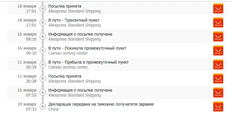Click timeline marker for 18 января Посылка принята
This screenshot has width=232, height=117.
coord(43,8)
